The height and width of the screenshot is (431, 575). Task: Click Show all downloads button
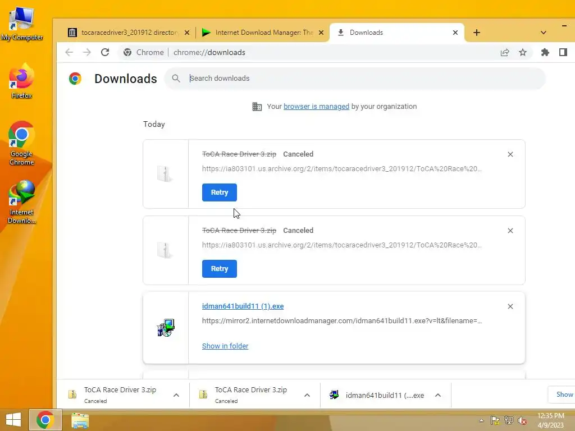[x=562, y=395]
